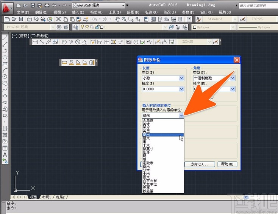Open the 格式 menu
The width and height of the screenshot is (278, 214).
(96, 12)
